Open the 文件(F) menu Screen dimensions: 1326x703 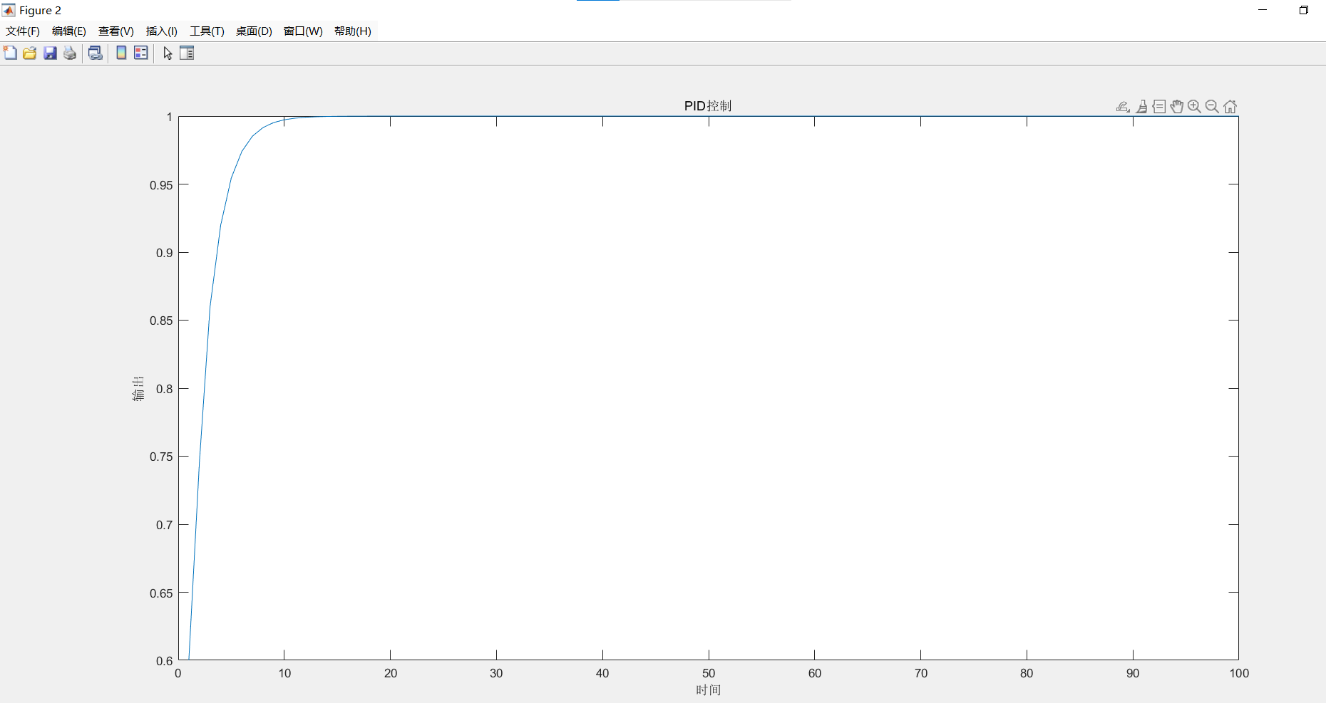click(x=22, y=31)
